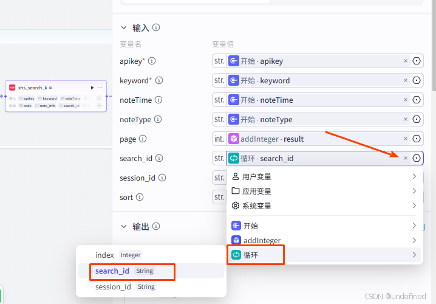Run the xhs_search_k node
This screenshot has height=304, width=436.
[x=92, y=88]
